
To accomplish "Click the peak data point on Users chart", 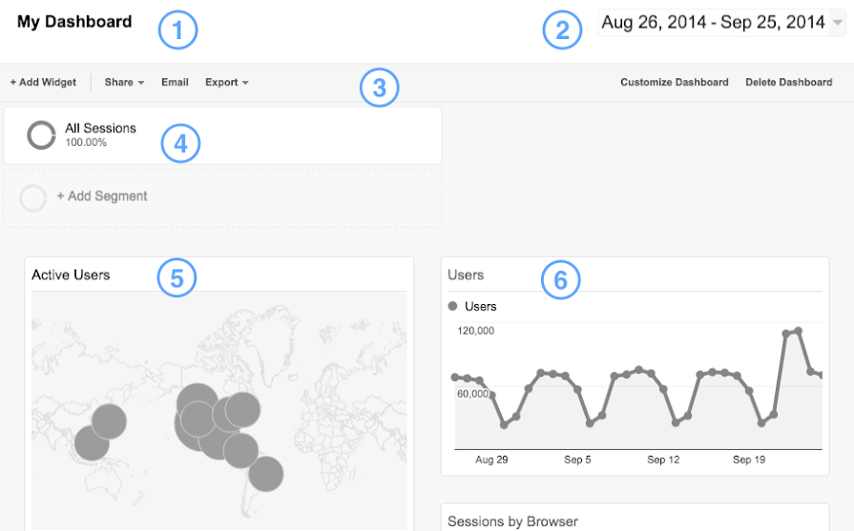I will 799,331.
